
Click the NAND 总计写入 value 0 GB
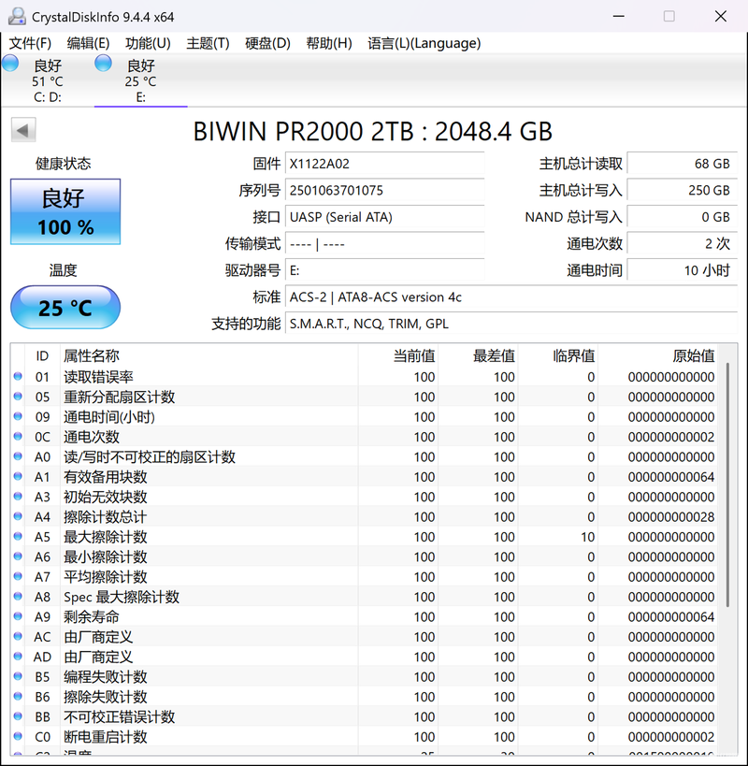coord(683,217)
